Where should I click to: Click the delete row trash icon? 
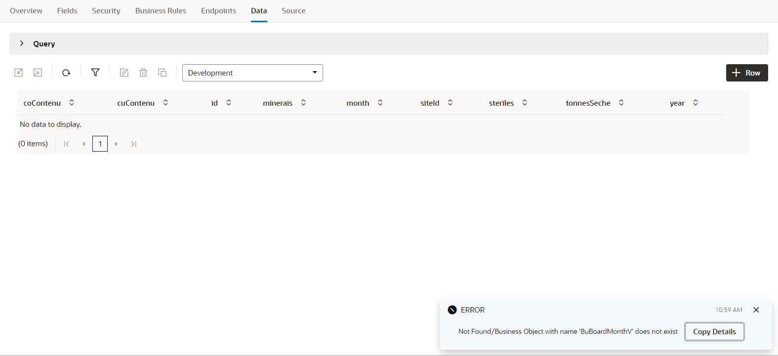pyautogui.click(x=143, y=73)
